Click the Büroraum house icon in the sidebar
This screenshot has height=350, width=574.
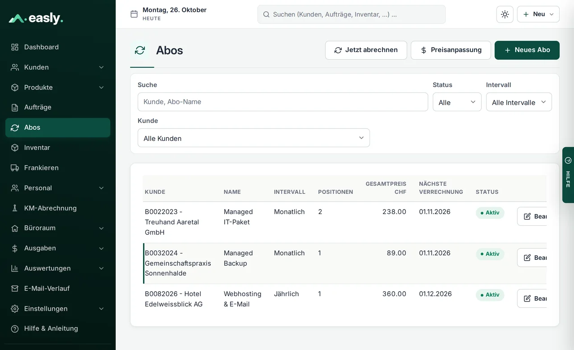pos(15,228)
